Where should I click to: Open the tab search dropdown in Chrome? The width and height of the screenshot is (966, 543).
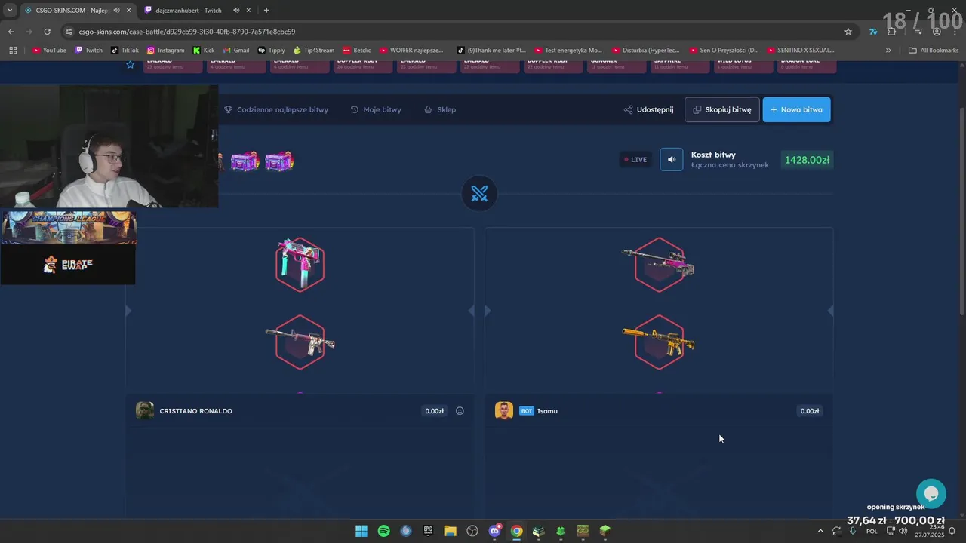[x=9, y=10]
